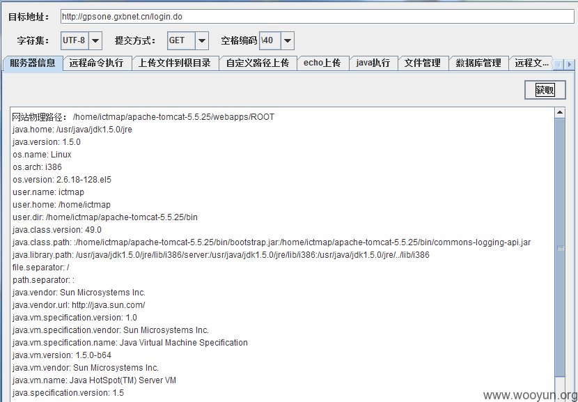578x402 pixels.
Task: Click the user.name: ictmap line
Action: click(x=48, y=192)
